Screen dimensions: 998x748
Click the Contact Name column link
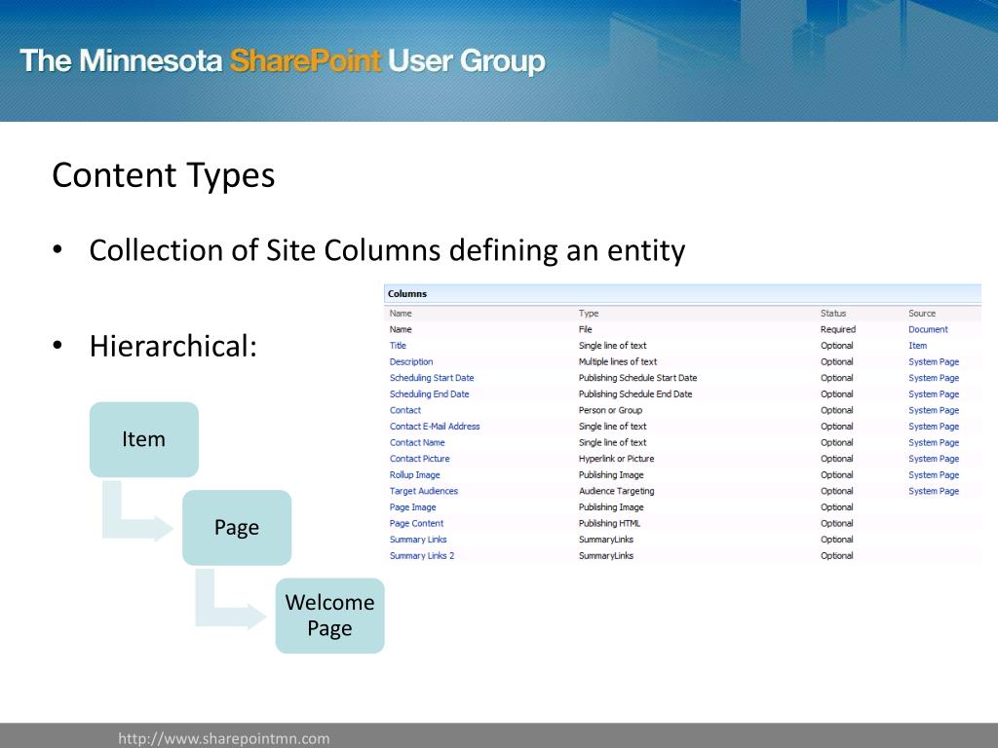[417, 443]
